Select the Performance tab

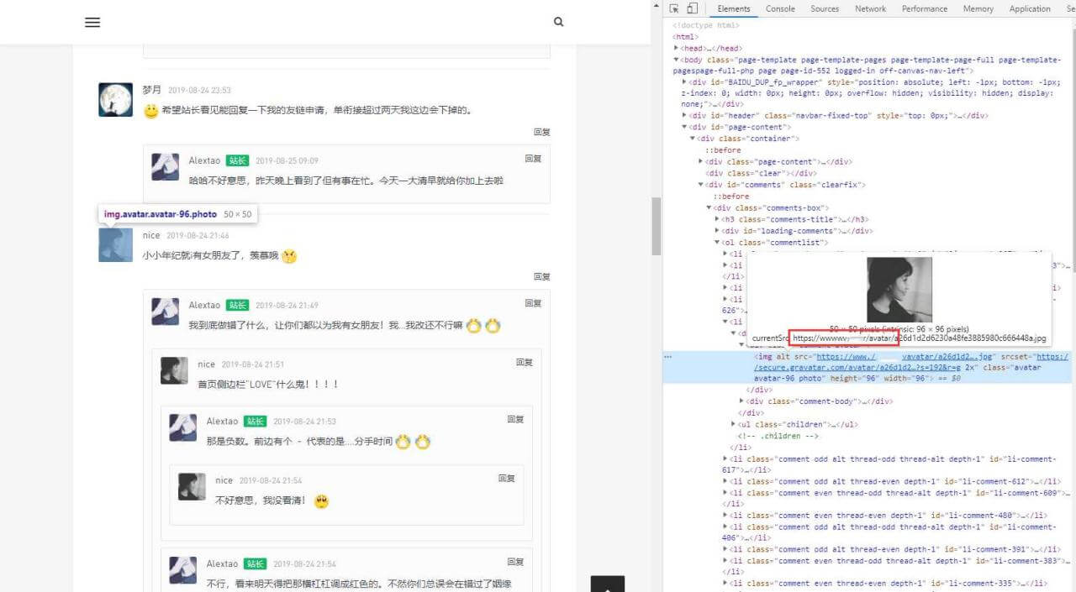(924, 8)
